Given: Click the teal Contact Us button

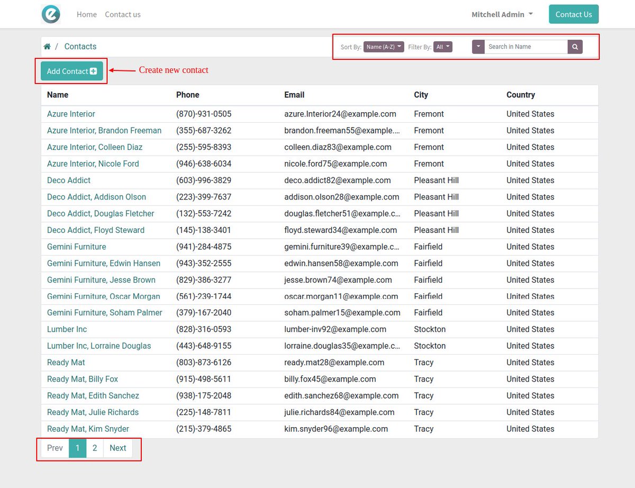Looking at the screenshot, I should point(574,14).
